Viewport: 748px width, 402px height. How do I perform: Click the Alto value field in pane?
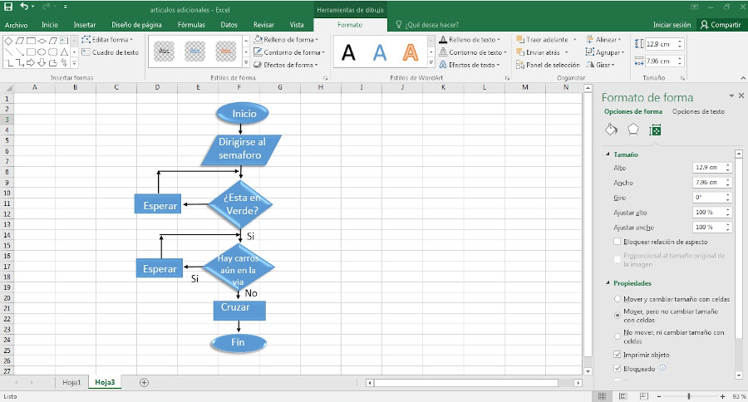click(x=708, y=168)
